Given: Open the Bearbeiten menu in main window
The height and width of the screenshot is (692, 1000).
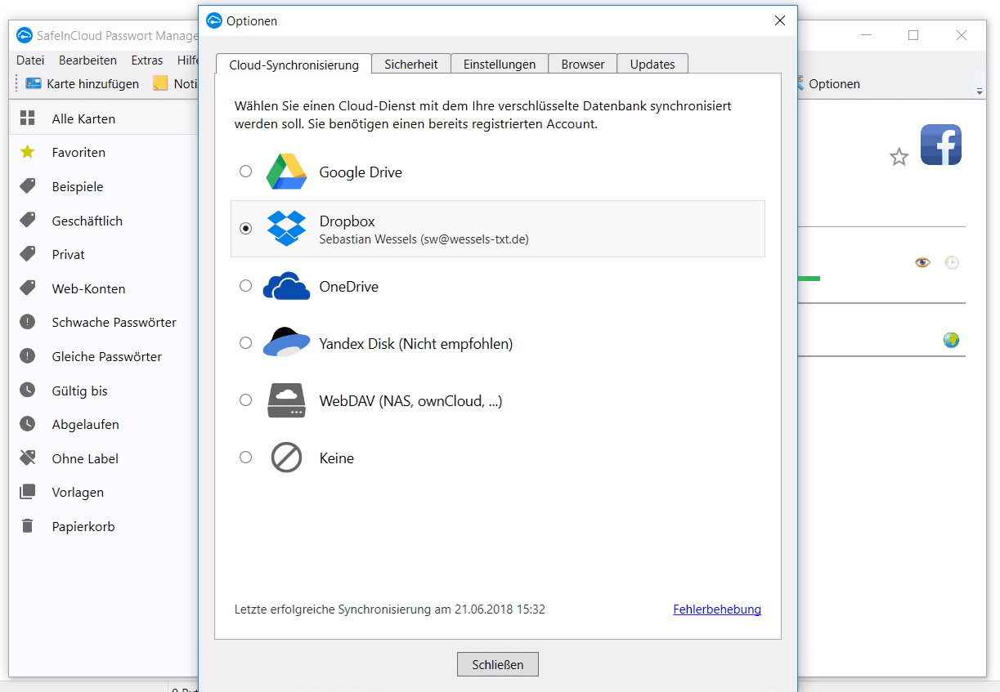Looking at the screenshot, I should click(87, 60).
